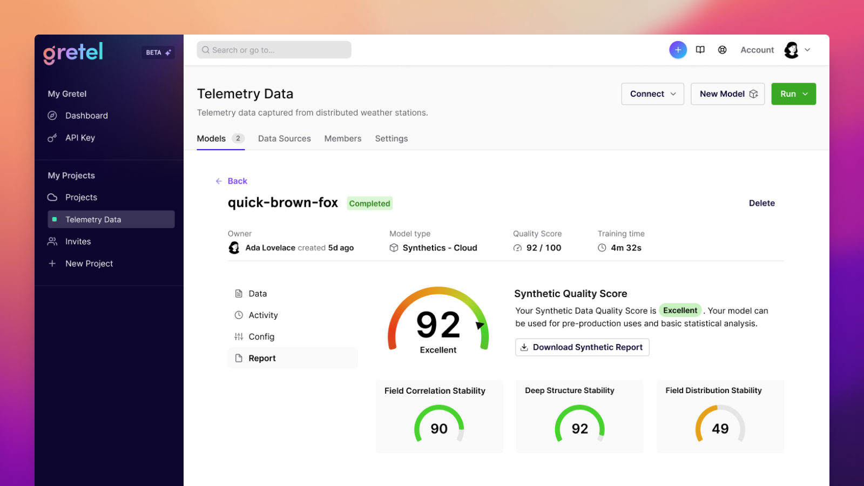
Task: Expand the Connect dropdown
Action: pos(652,94)
